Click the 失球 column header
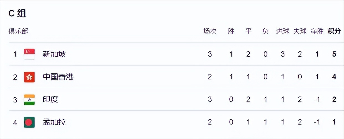This screenshot has height=139, width=344. pos(300,31)
